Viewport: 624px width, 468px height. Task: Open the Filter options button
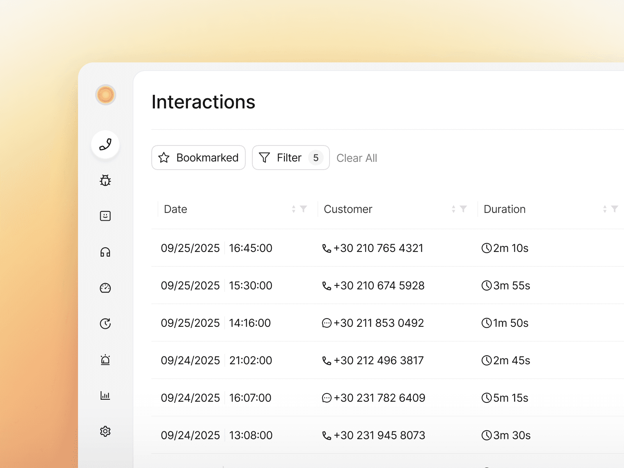pyautogui.click(x=291, y=158)
